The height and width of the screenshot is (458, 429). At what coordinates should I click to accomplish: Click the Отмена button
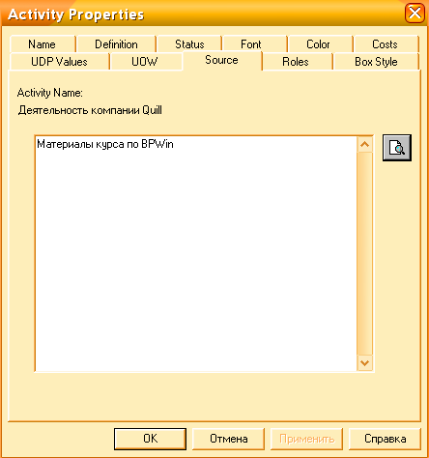pos(228,439)
